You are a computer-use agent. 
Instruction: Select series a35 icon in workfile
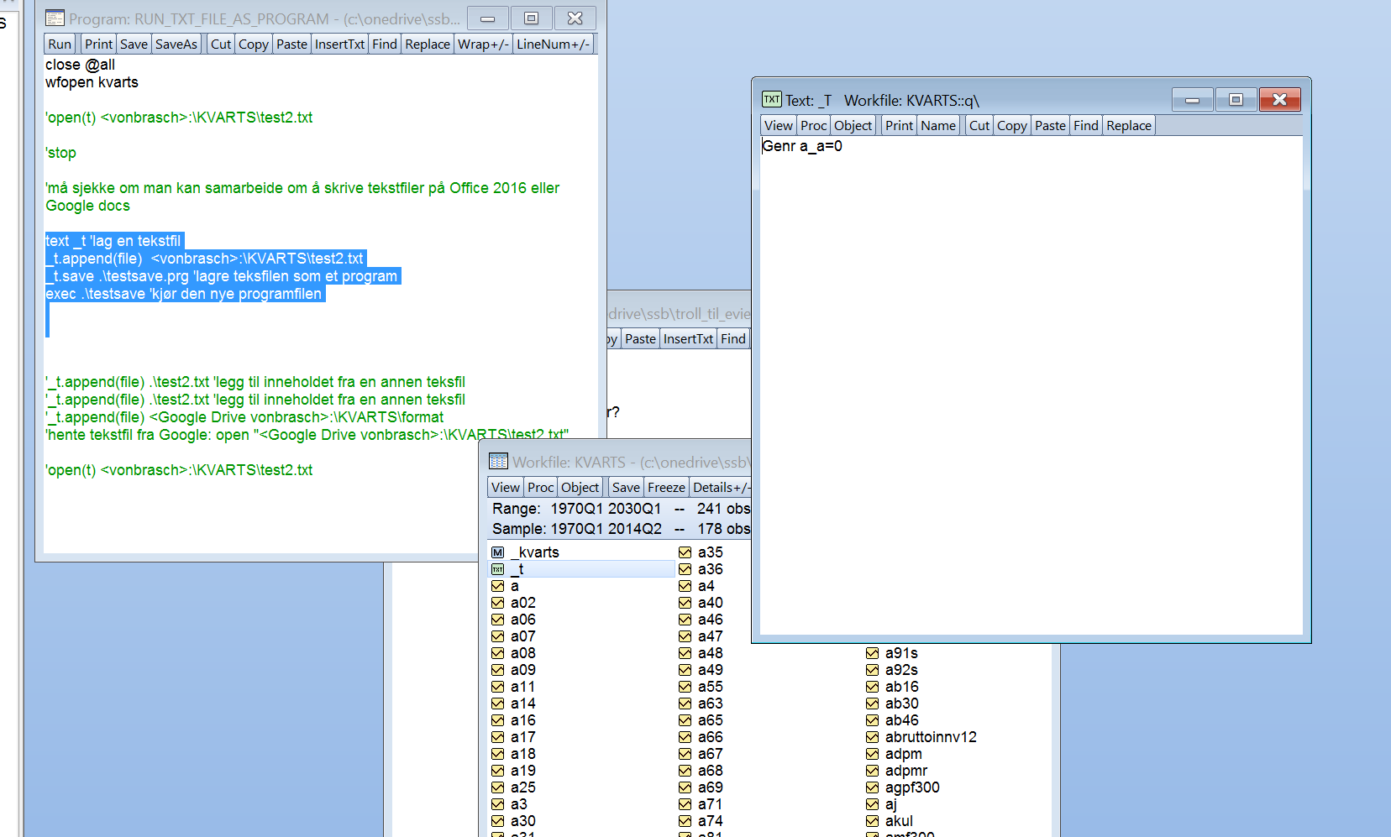pos(685,552)
